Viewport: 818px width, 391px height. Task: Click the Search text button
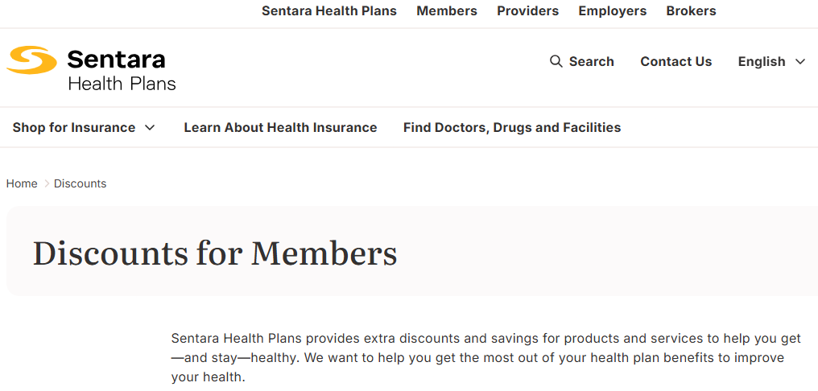[x=591, y=61]
